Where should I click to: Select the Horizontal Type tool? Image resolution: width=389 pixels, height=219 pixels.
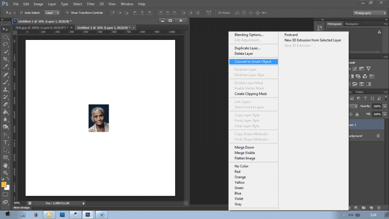[x=5, y=142]
